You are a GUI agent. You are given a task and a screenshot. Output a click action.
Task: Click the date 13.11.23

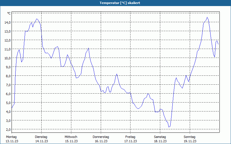click(x=12, y=141)
